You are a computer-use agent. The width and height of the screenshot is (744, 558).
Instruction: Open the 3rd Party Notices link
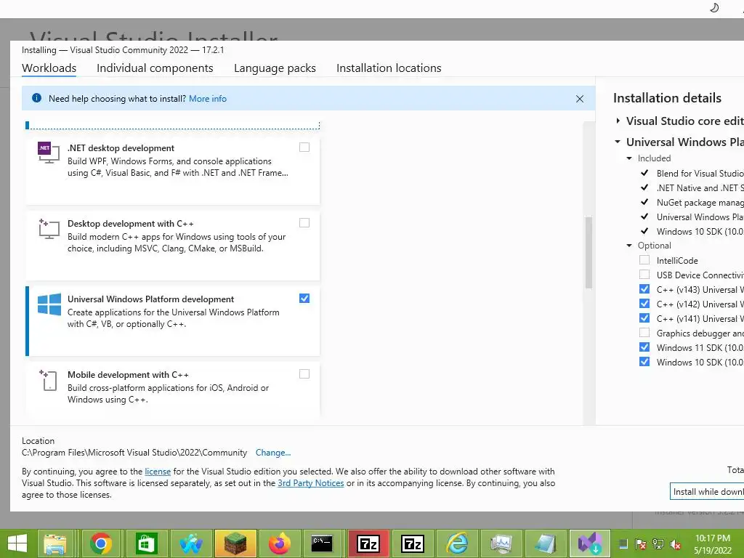[311, 483]
